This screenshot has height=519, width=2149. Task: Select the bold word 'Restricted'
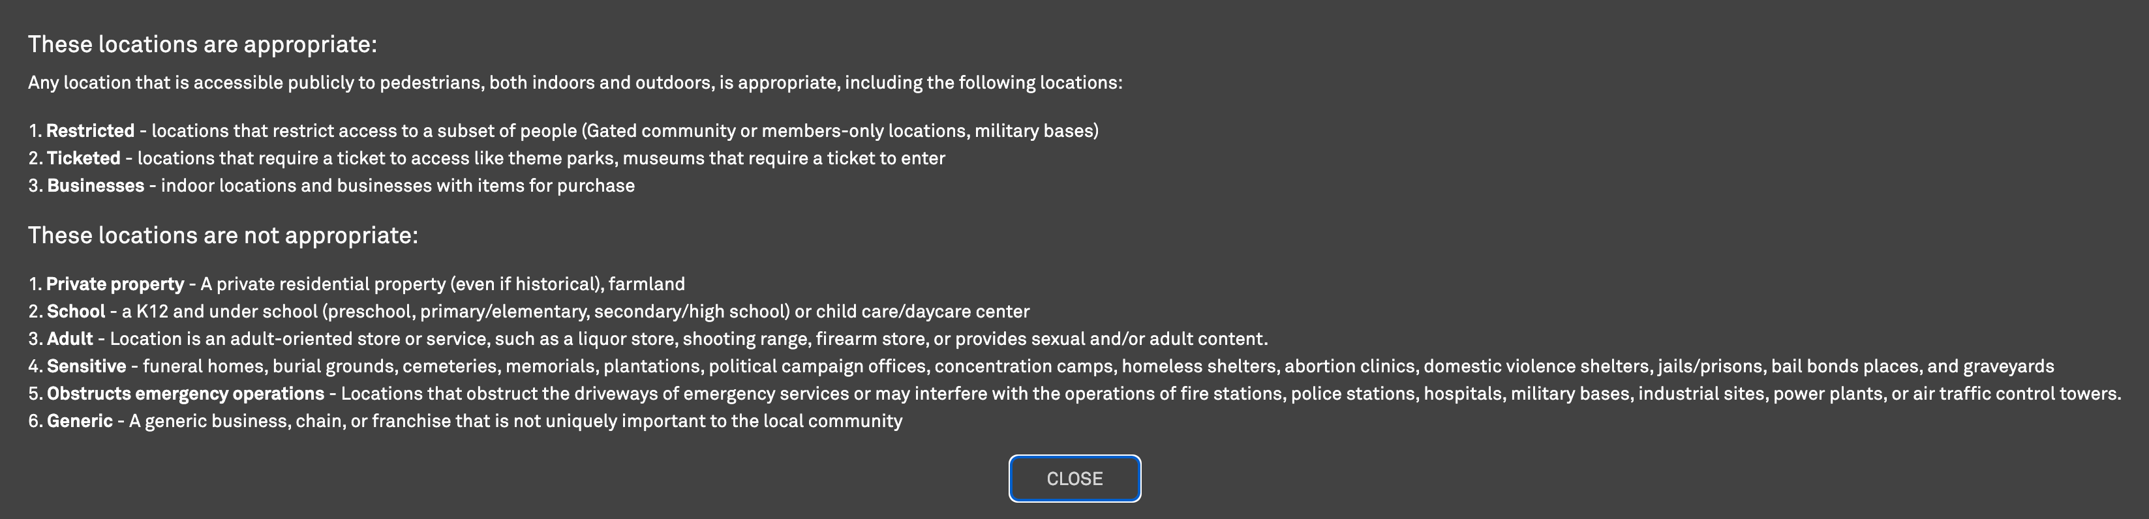(92, 130)
